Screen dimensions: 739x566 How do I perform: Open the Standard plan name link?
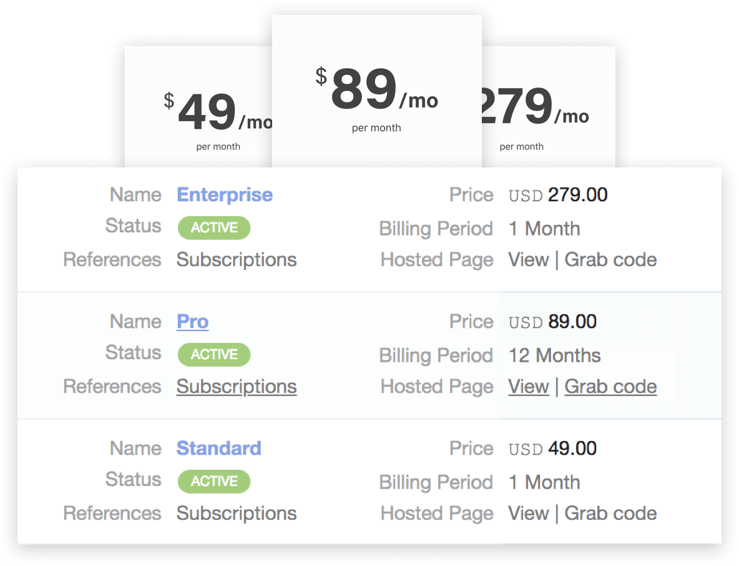click(218, 449)
